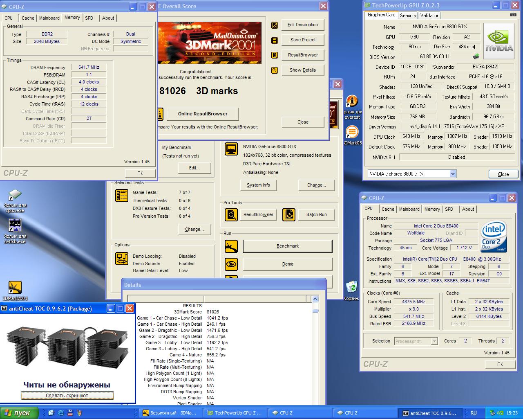Select the Recycle Bin desktop icon
The height and width of the screenshot is (419, 523).
pos(352,290)
